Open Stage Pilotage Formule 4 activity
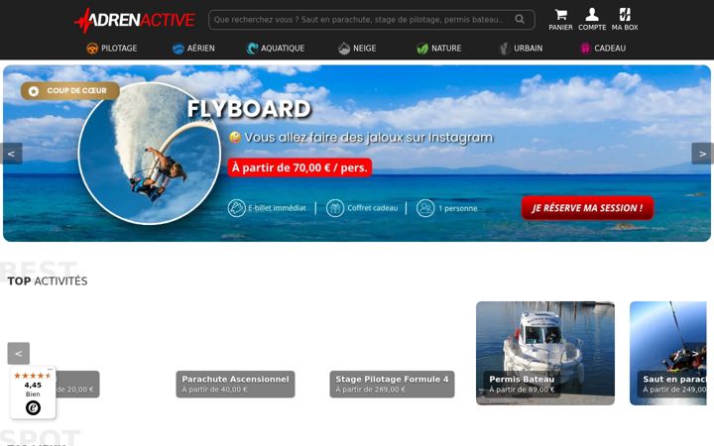This screenshot has height=446, width=714. pos(392,385)
